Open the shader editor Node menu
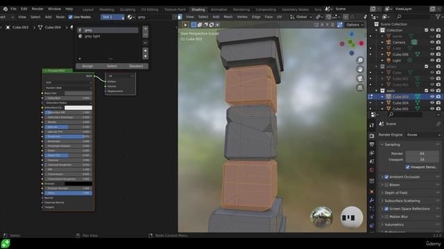 pyautogui.click(x=60, y=17)
